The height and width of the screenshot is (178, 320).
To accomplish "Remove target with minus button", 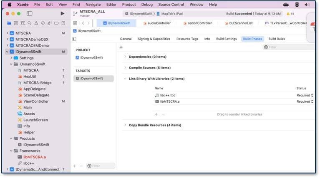I will tap(81, 166).
